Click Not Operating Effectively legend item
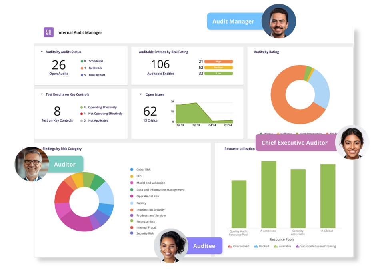 (x=101, y=114)
